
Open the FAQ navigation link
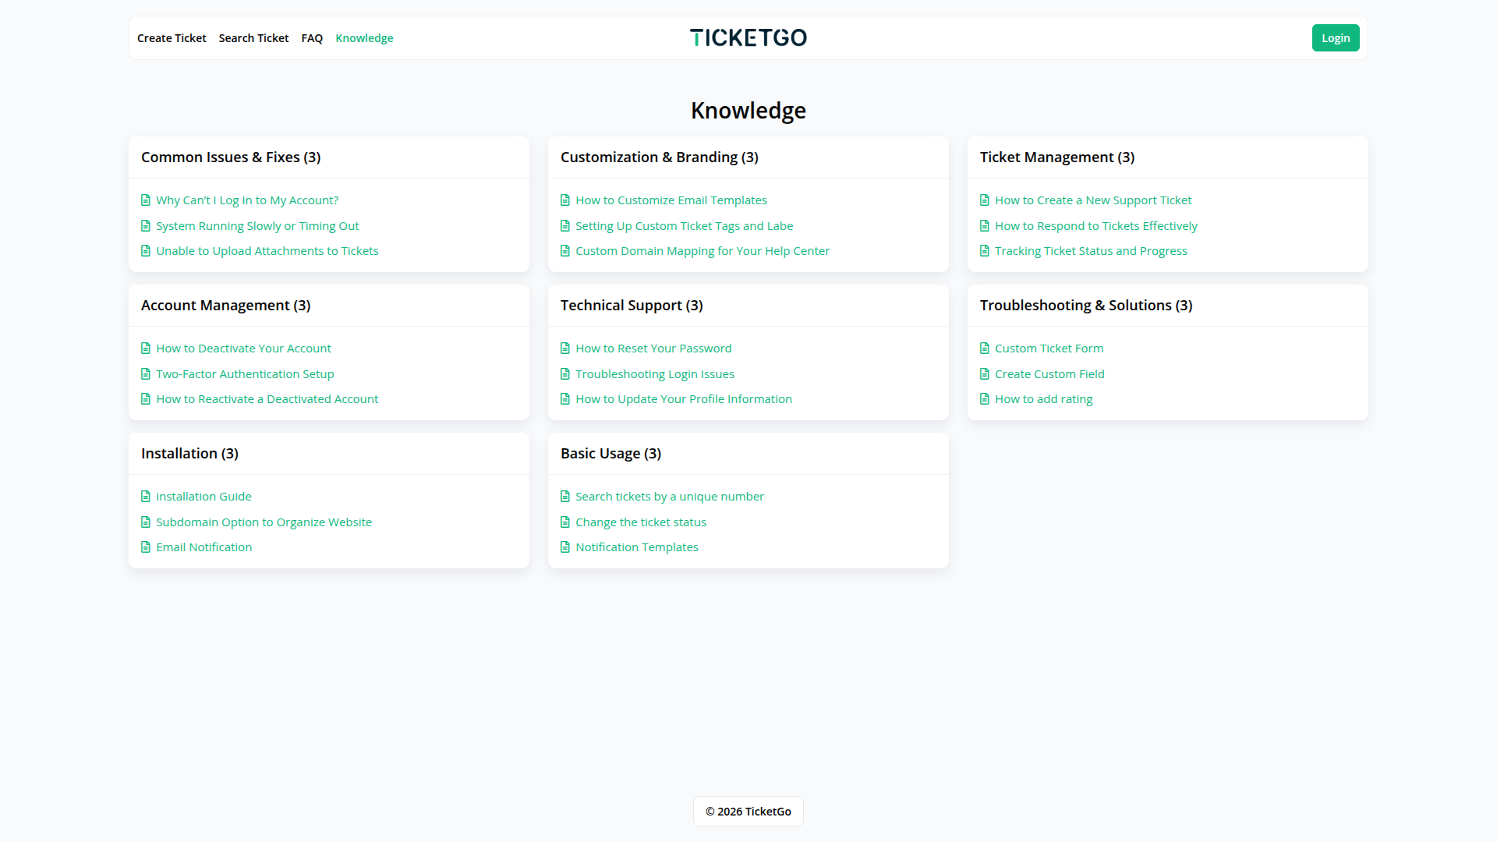coord(312,38)
